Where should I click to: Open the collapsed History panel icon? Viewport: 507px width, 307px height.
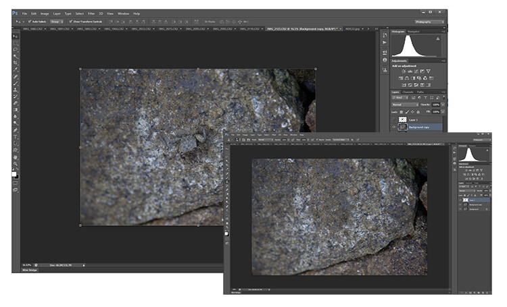pos(385,35)
